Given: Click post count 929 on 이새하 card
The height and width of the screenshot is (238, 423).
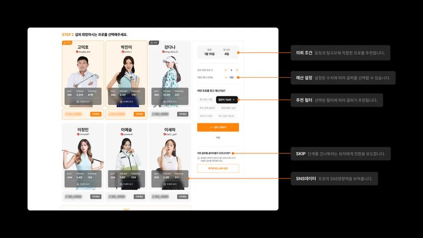Looking at the screenshot, I should click(156, 178).
